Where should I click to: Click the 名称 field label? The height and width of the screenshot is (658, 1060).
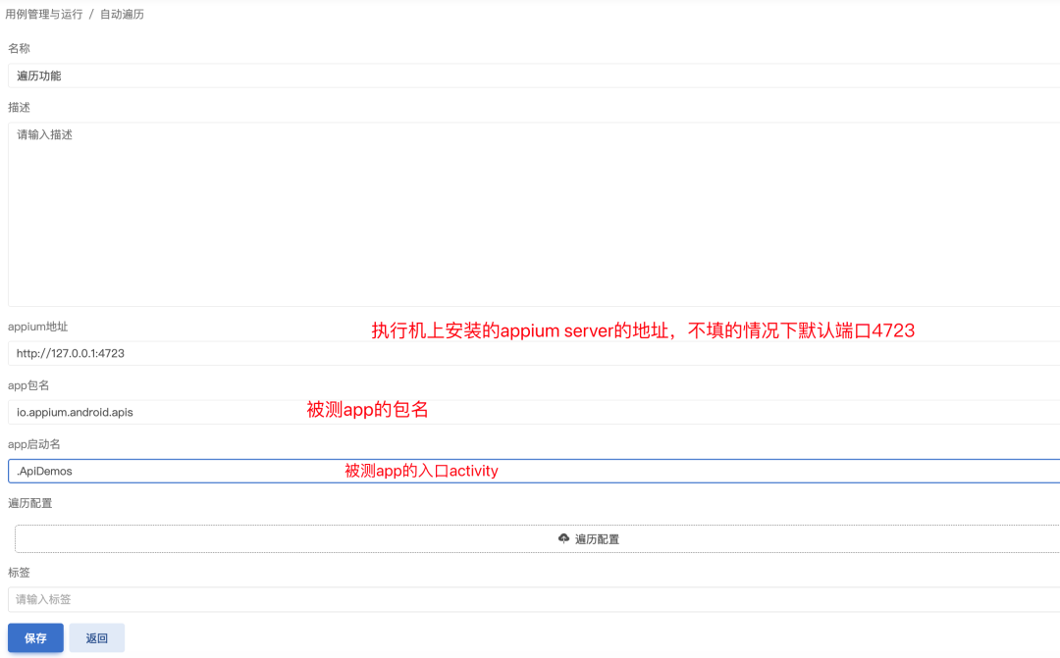point(19,49)
